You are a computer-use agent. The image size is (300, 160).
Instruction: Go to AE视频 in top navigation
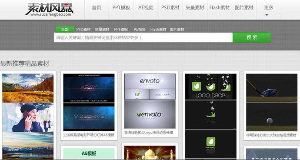pyautogui.click(x=146, y=8)
